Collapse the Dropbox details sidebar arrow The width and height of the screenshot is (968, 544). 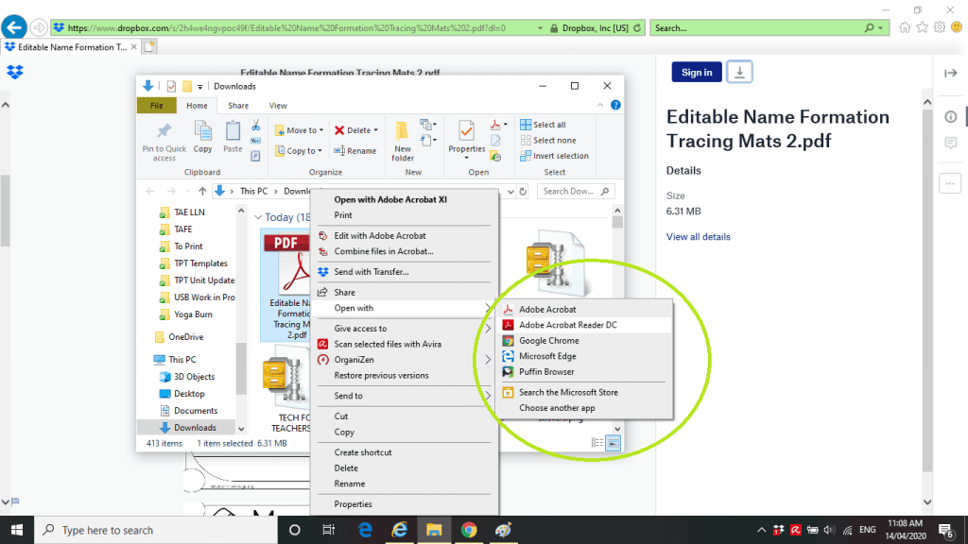pyautogui.click(x=951, y=74)
